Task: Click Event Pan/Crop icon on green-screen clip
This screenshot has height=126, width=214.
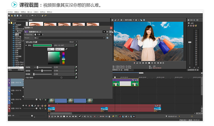Action: pyautogui.click(x=133, y=80)
